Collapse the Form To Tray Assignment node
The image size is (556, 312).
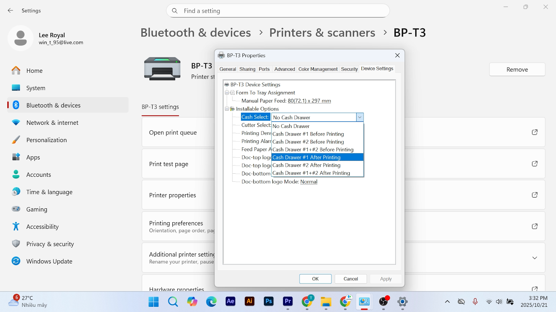point(227,93)
